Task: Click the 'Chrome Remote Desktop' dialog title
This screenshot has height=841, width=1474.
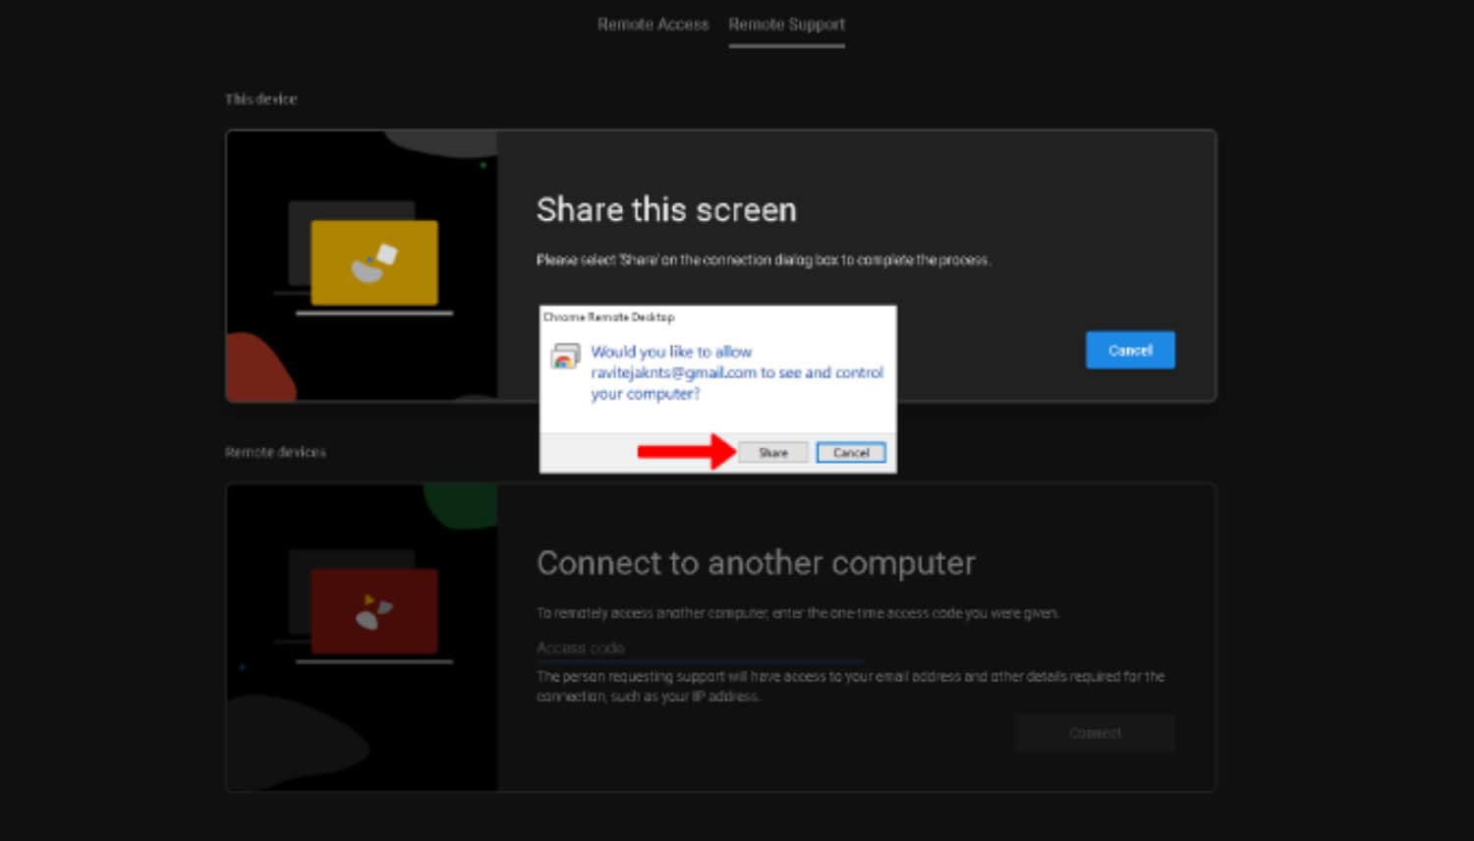Action: pyautogui.click(x=609, y=317)
